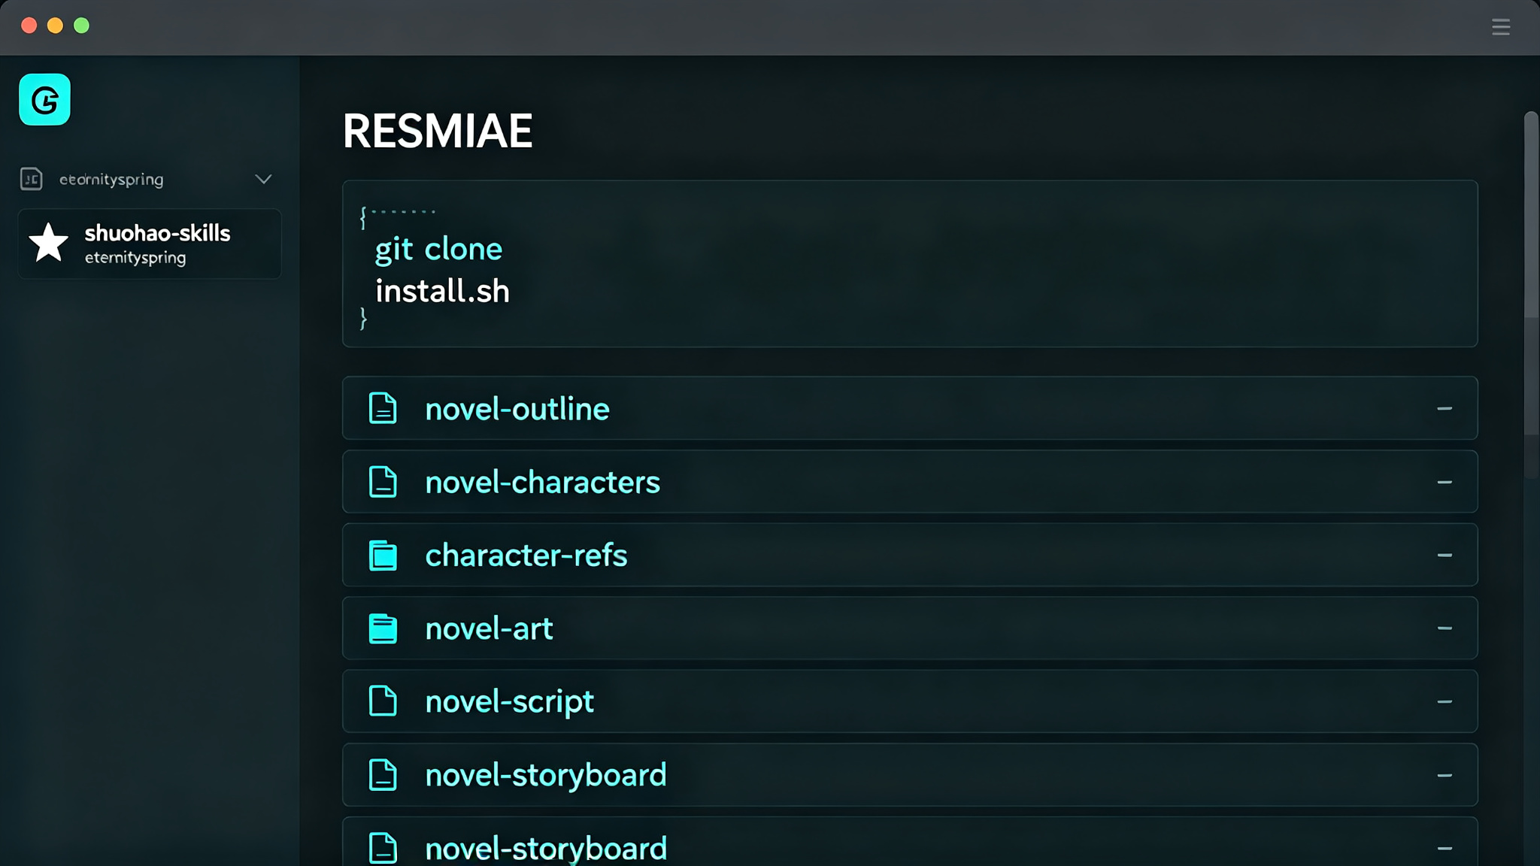Click the green maximize window button
This screenshot has width=1540, height=866.
pos(81,26)
